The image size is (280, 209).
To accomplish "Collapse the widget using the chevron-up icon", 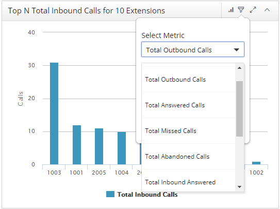I will pos(267,10).
